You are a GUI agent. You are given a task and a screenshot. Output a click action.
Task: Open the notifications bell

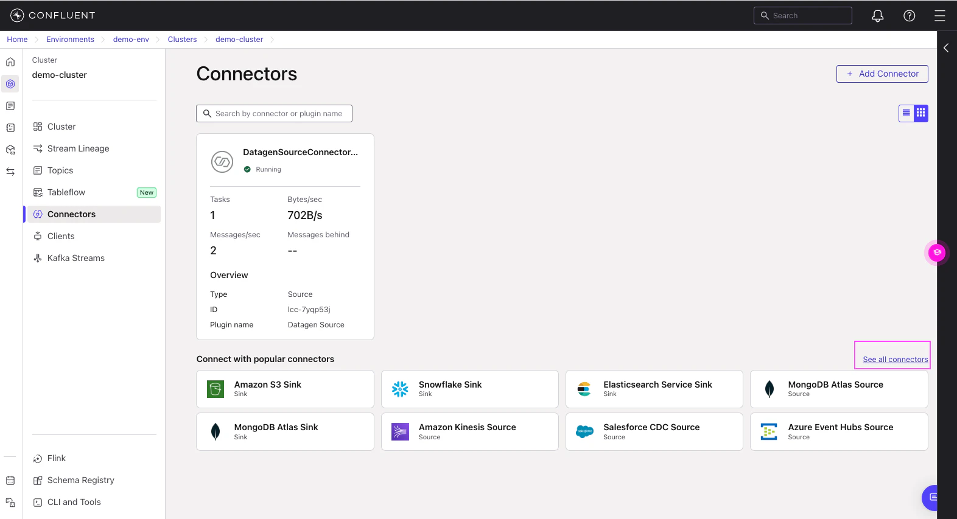point(877,16)
